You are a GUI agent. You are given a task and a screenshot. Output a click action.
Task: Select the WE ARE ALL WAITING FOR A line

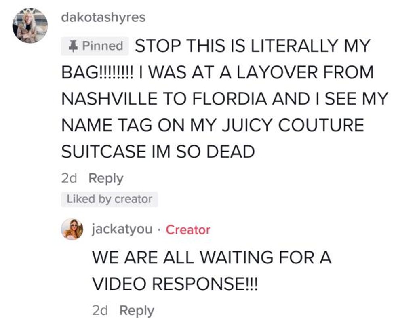(x=212, y=257)
